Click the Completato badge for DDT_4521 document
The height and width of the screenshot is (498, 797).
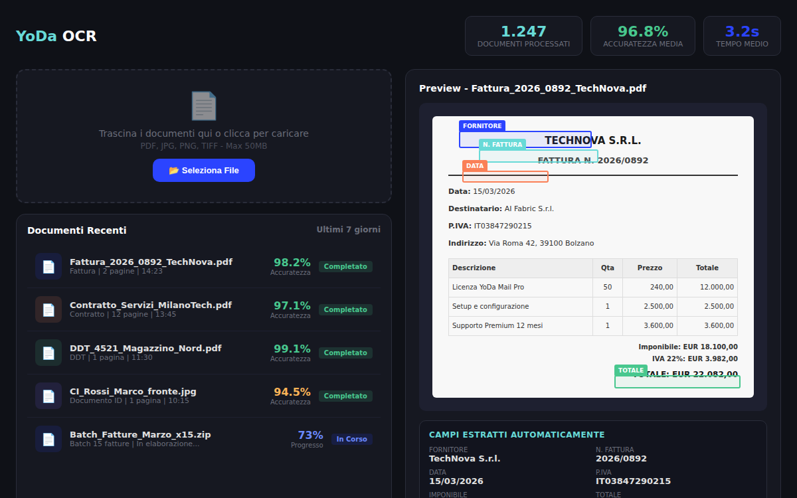345,353
